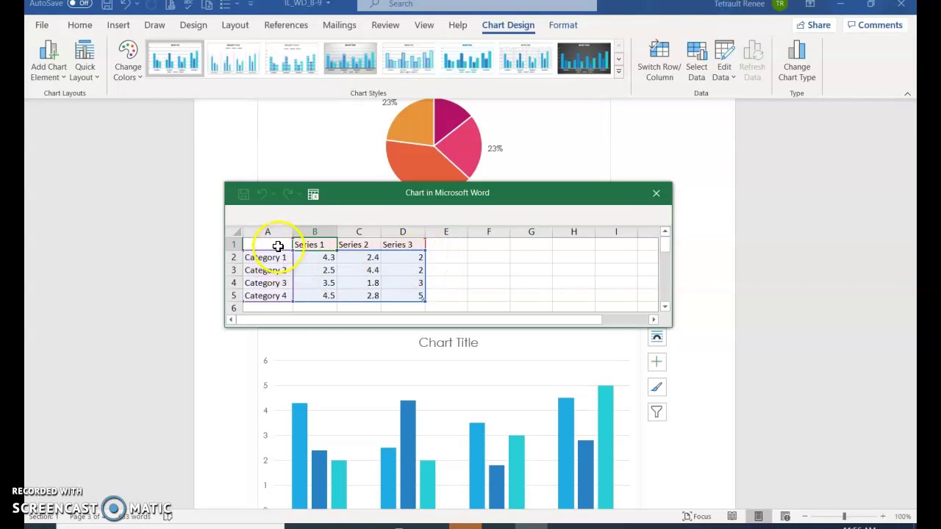The height and width of the screenshot is (529, 941).
Task: Click in the Search box
Action: coord(476,4)
